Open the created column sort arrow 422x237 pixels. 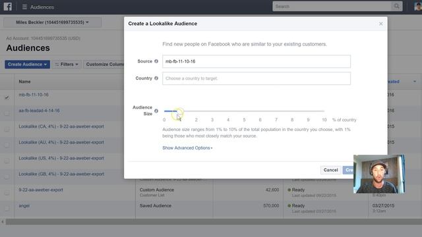pos(415,82)
